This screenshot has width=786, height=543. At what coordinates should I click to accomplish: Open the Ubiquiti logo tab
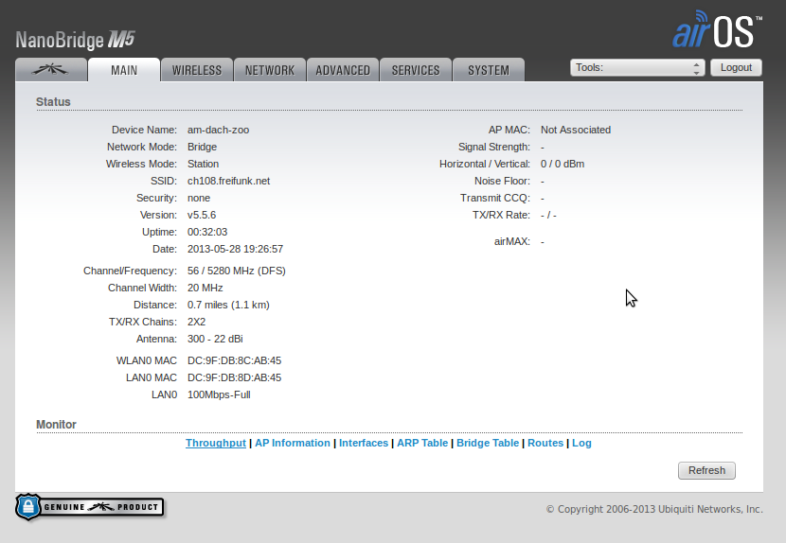50,70
